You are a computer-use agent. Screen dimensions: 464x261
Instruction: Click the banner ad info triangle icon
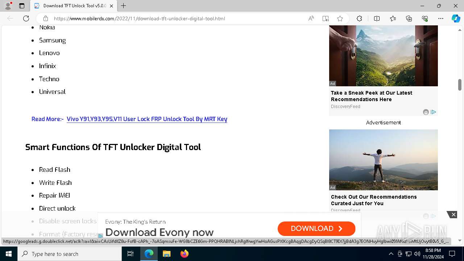(x=100, y=236)
